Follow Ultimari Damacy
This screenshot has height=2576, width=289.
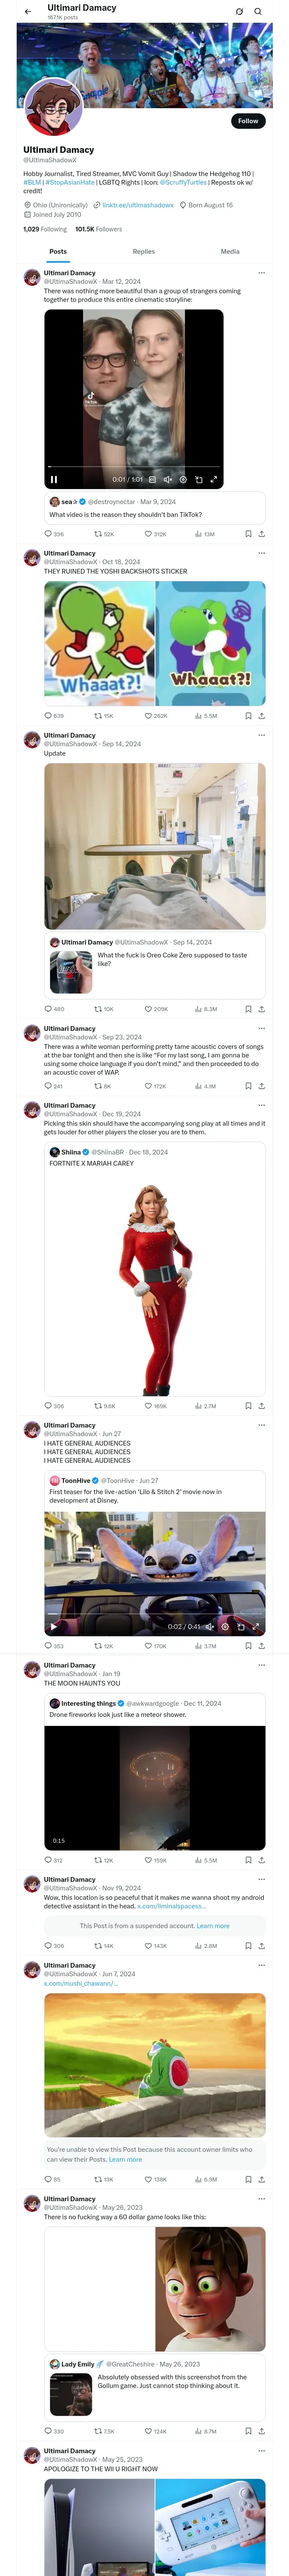click(247, 121)
